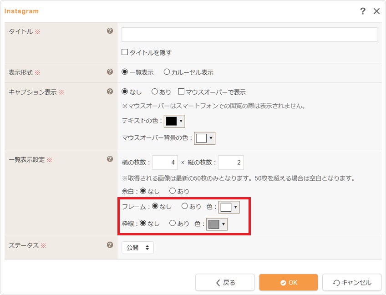Click into the タイトル text field
Viewport: 386px width, 295px height.
tap(249, 35)
